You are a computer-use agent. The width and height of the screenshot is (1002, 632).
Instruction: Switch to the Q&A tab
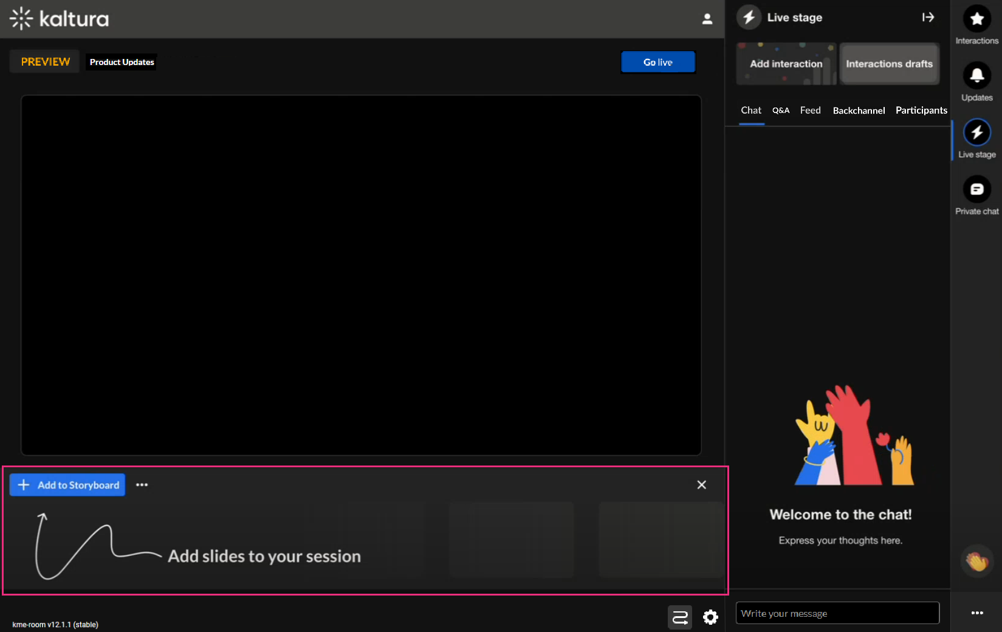[x=780, y=111]
